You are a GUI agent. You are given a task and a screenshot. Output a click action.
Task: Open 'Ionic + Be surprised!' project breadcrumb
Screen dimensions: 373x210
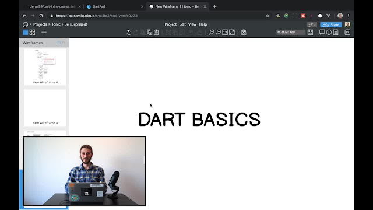click(x=69, y=24)
